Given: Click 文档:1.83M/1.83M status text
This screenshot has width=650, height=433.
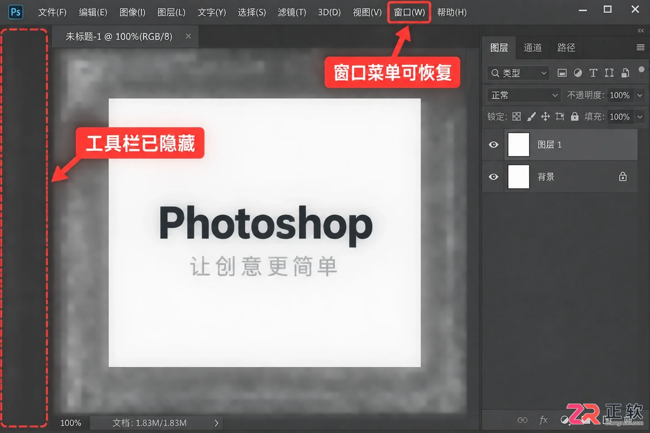Looking at the screenshot, I should point(149,423).
